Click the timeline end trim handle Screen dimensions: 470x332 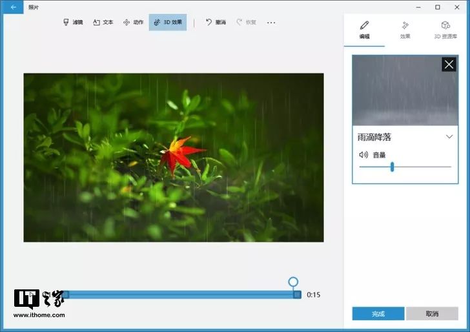297,295
